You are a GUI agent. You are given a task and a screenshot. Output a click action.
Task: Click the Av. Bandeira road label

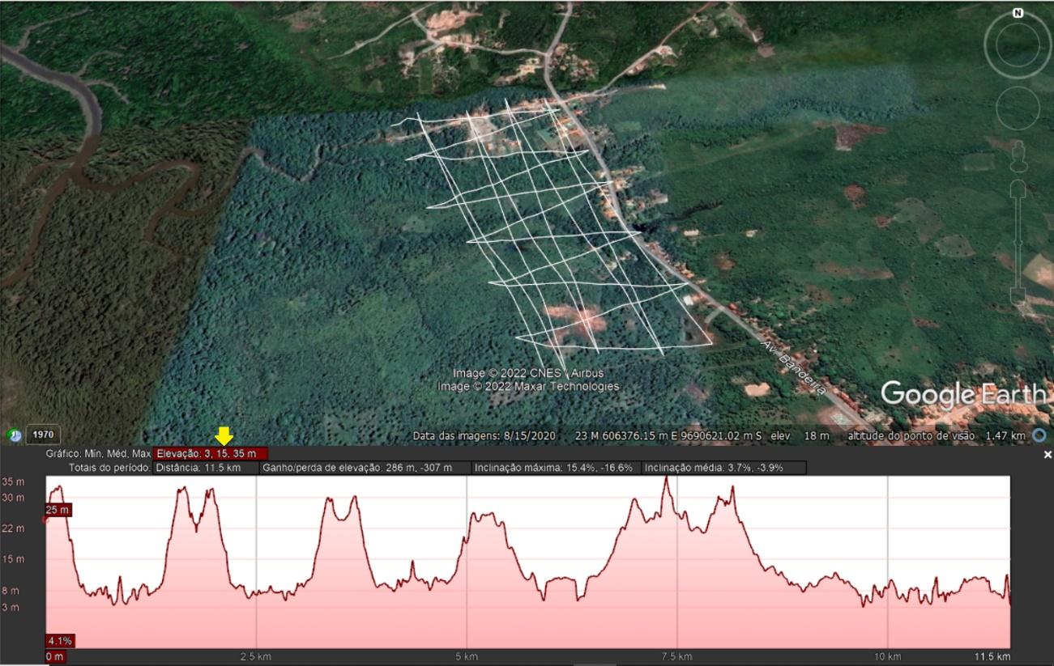point(794,368)
